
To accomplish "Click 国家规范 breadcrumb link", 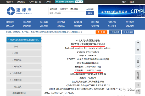I will pos(16,32).
